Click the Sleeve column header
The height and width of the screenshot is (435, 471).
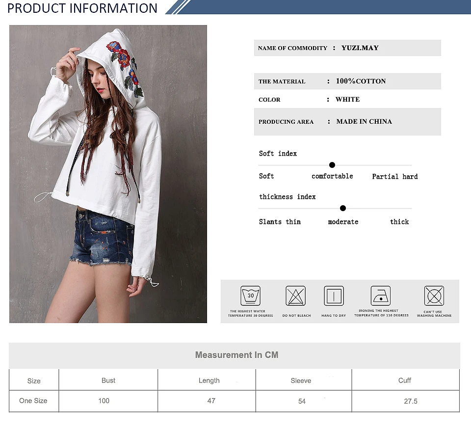pos(301,381)
